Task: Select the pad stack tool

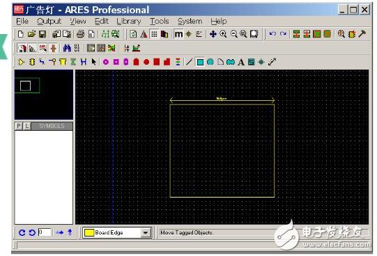Action: click(178, 62)
